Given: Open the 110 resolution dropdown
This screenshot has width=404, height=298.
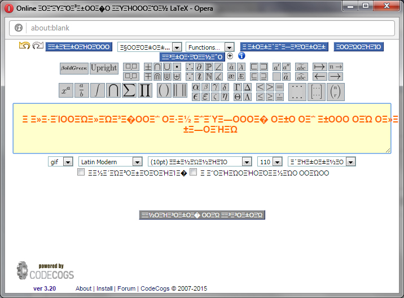Looking at the screenshot, I should [x=269, y=161].
